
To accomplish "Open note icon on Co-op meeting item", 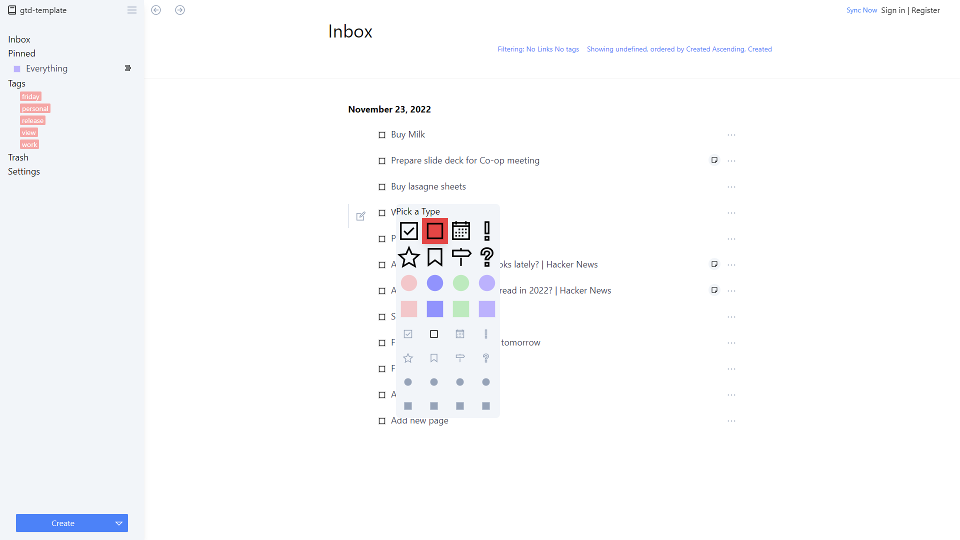I will point(714,160).
